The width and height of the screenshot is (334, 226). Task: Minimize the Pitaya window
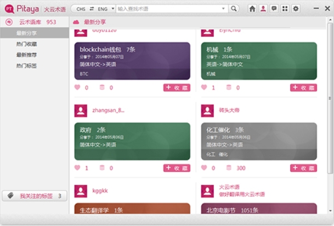click(316, 9)
